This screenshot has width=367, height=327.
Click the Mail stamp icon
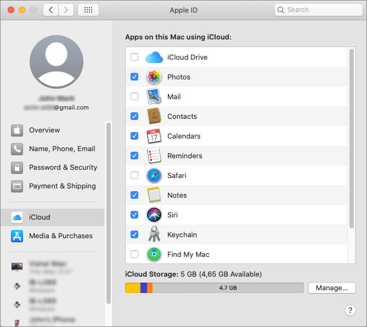point(154,96)
